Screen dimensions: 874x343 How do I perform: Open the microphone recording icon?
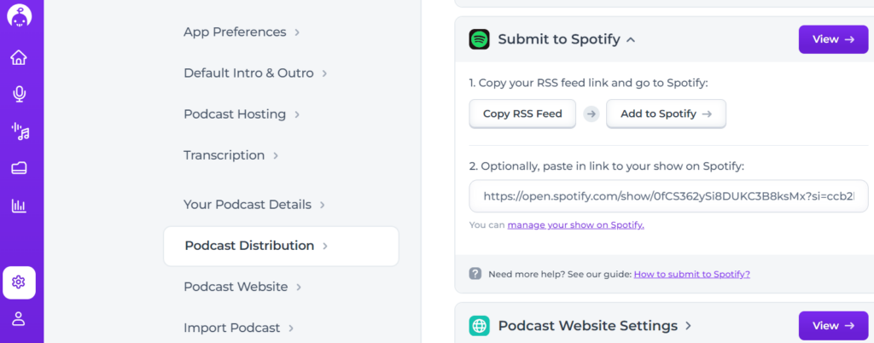[x=19, y=94]
